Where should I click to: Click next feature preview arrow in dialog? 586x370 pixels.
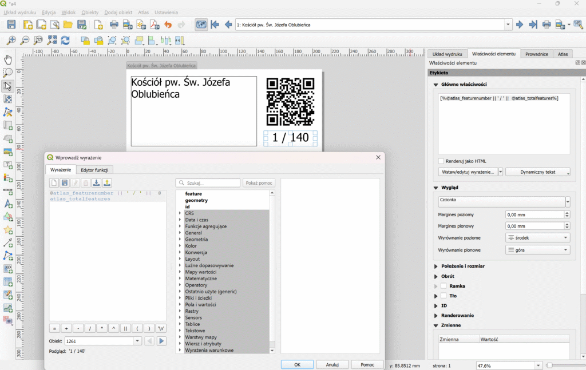point(162,341)
